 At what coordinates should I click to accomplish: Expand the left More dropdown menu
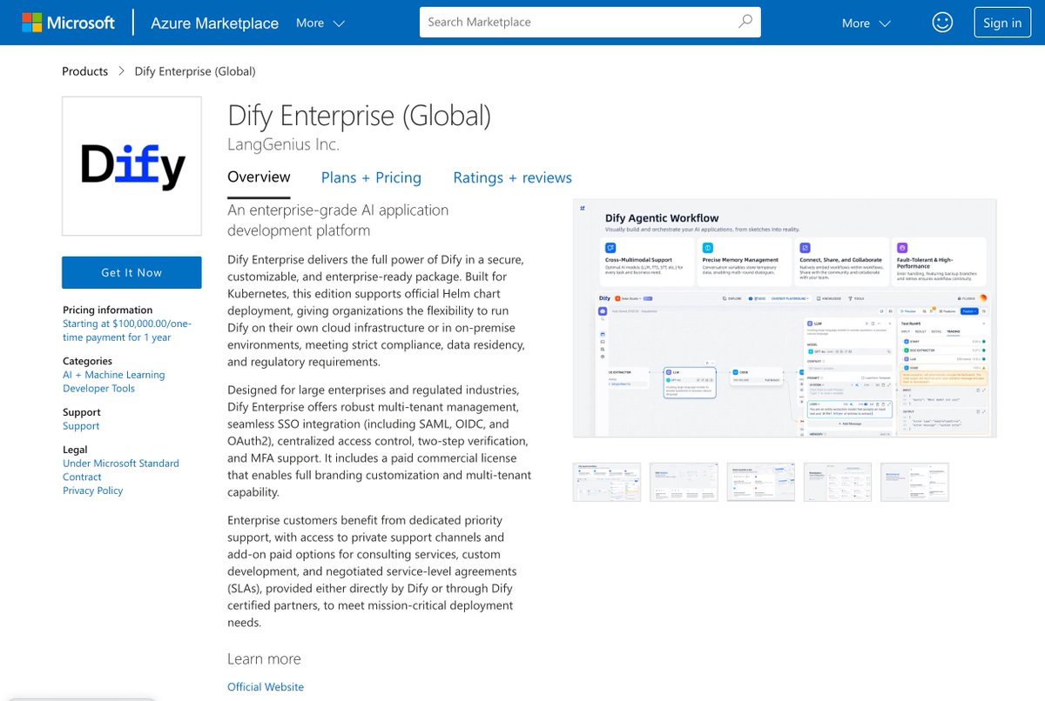[x=320, y=23]
